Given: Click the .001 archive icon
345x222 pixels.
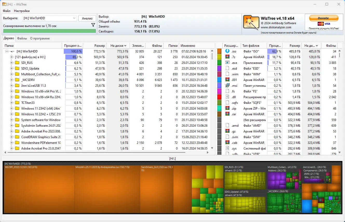Looking at the screenshot, I should [227, 80].
